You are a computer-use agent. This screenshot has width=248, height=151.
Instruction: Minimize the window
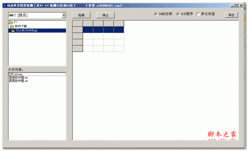pyautogui.click(x=232, y=5)
